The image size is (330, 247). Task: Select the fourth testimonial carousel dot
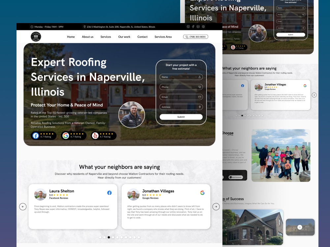(x=113, y=237)
